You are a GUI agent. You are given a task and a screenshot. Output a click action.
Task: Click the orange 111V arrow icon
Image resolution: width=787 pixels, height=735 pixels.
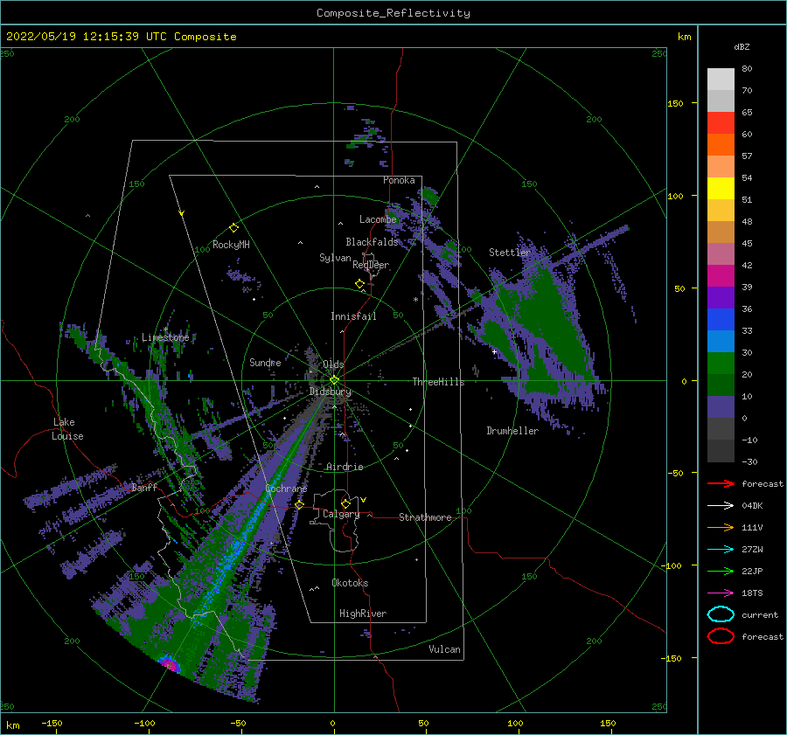pyautogui.click(x=721, y=527)
